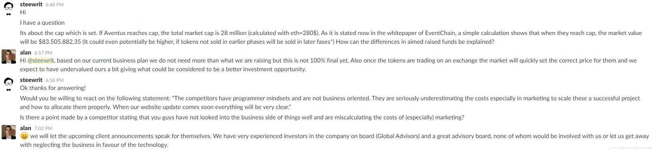Open the 6:57 PM timestamp link

coord(43,53)
